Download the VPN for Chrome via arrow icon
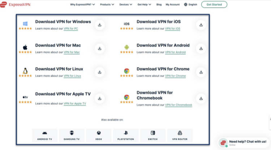Viewport: 271px width, 150px height. [x=201, y=72]
